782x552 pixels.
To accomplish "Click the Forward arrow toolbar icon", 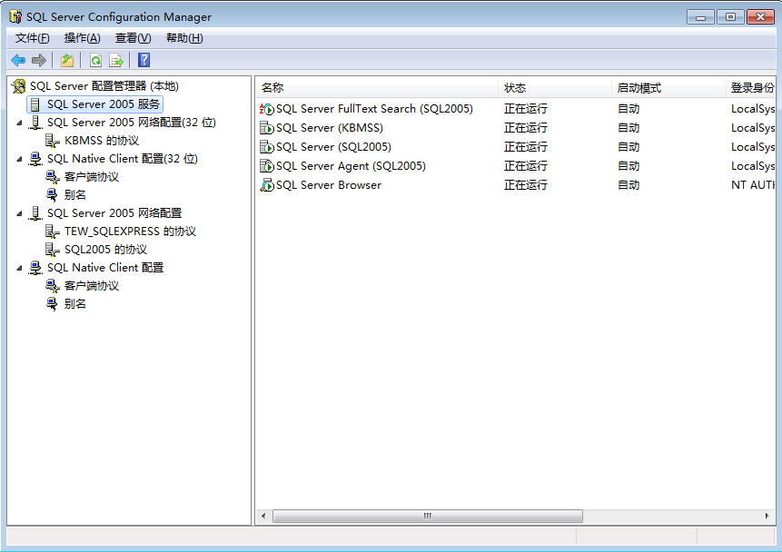I will pyautogui.click(x=38, y=60).
